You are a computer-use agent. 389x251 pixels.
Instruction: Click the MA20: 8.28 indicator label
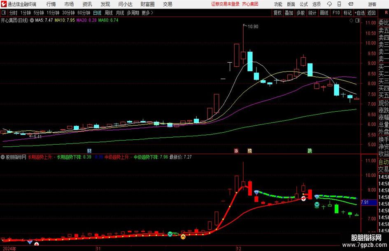click(x=86, y=20)
